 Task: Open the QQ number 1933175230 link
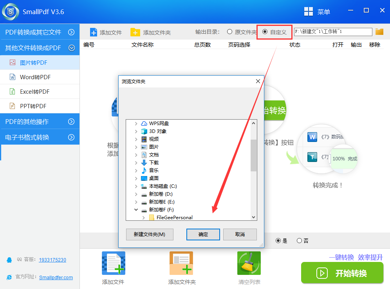(52, 260)
